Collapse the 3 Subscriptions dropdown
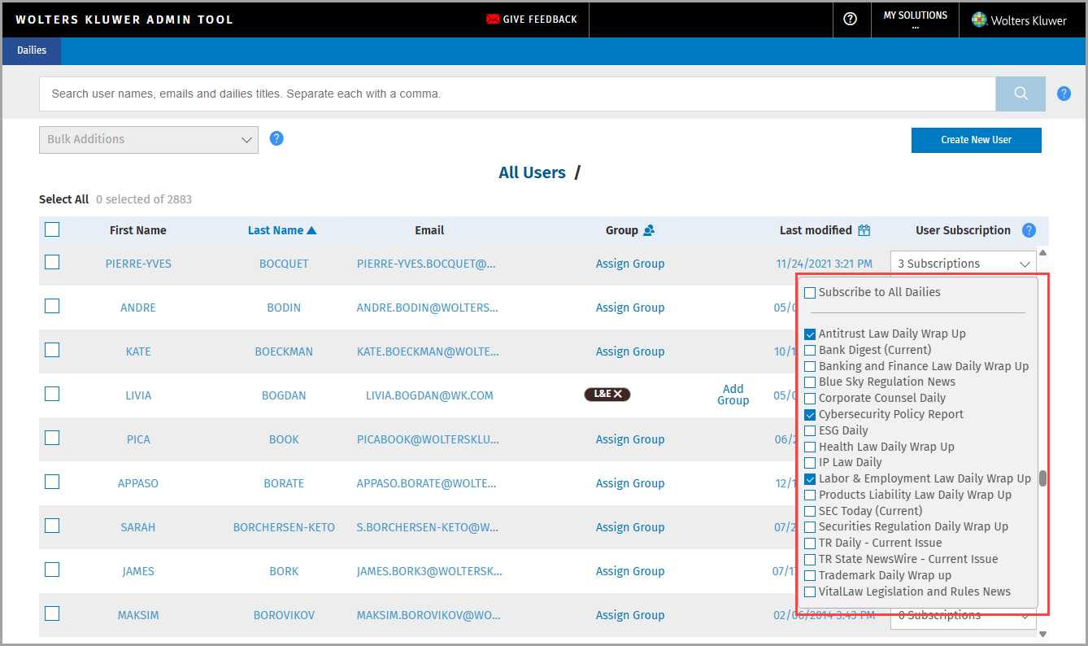The height and width of the screenshot is (646, 1088). coord(964,264)
